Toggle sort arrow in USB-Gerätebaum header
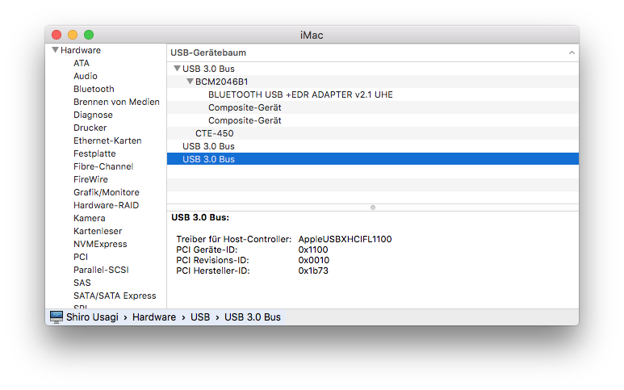624x390 pixels. click(x=572, y=52)
